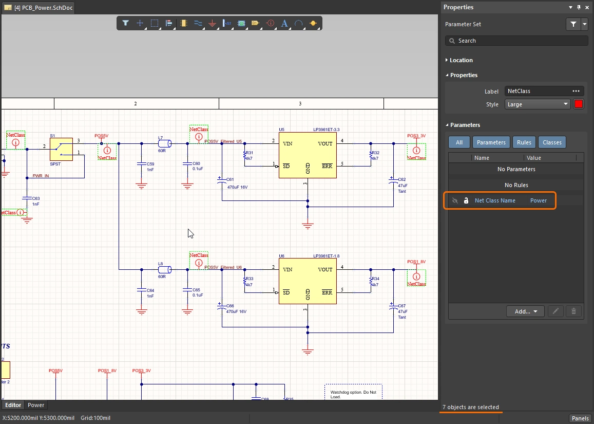Pin the Properties panel
This screenshot has width=594, height=424.
pyautogui.click(x=579, y=7)
